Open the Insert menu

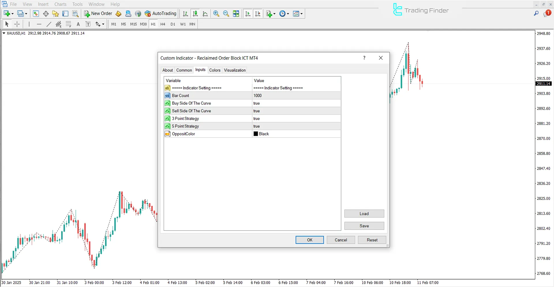pyautogui.click(x=43, y=4)
